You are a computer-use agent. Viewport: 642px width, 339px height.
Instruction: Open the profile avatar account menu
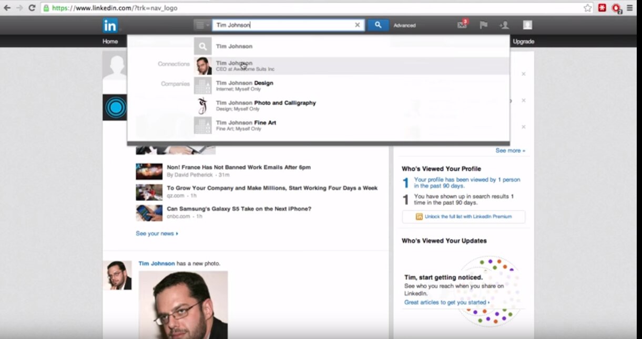527,25
